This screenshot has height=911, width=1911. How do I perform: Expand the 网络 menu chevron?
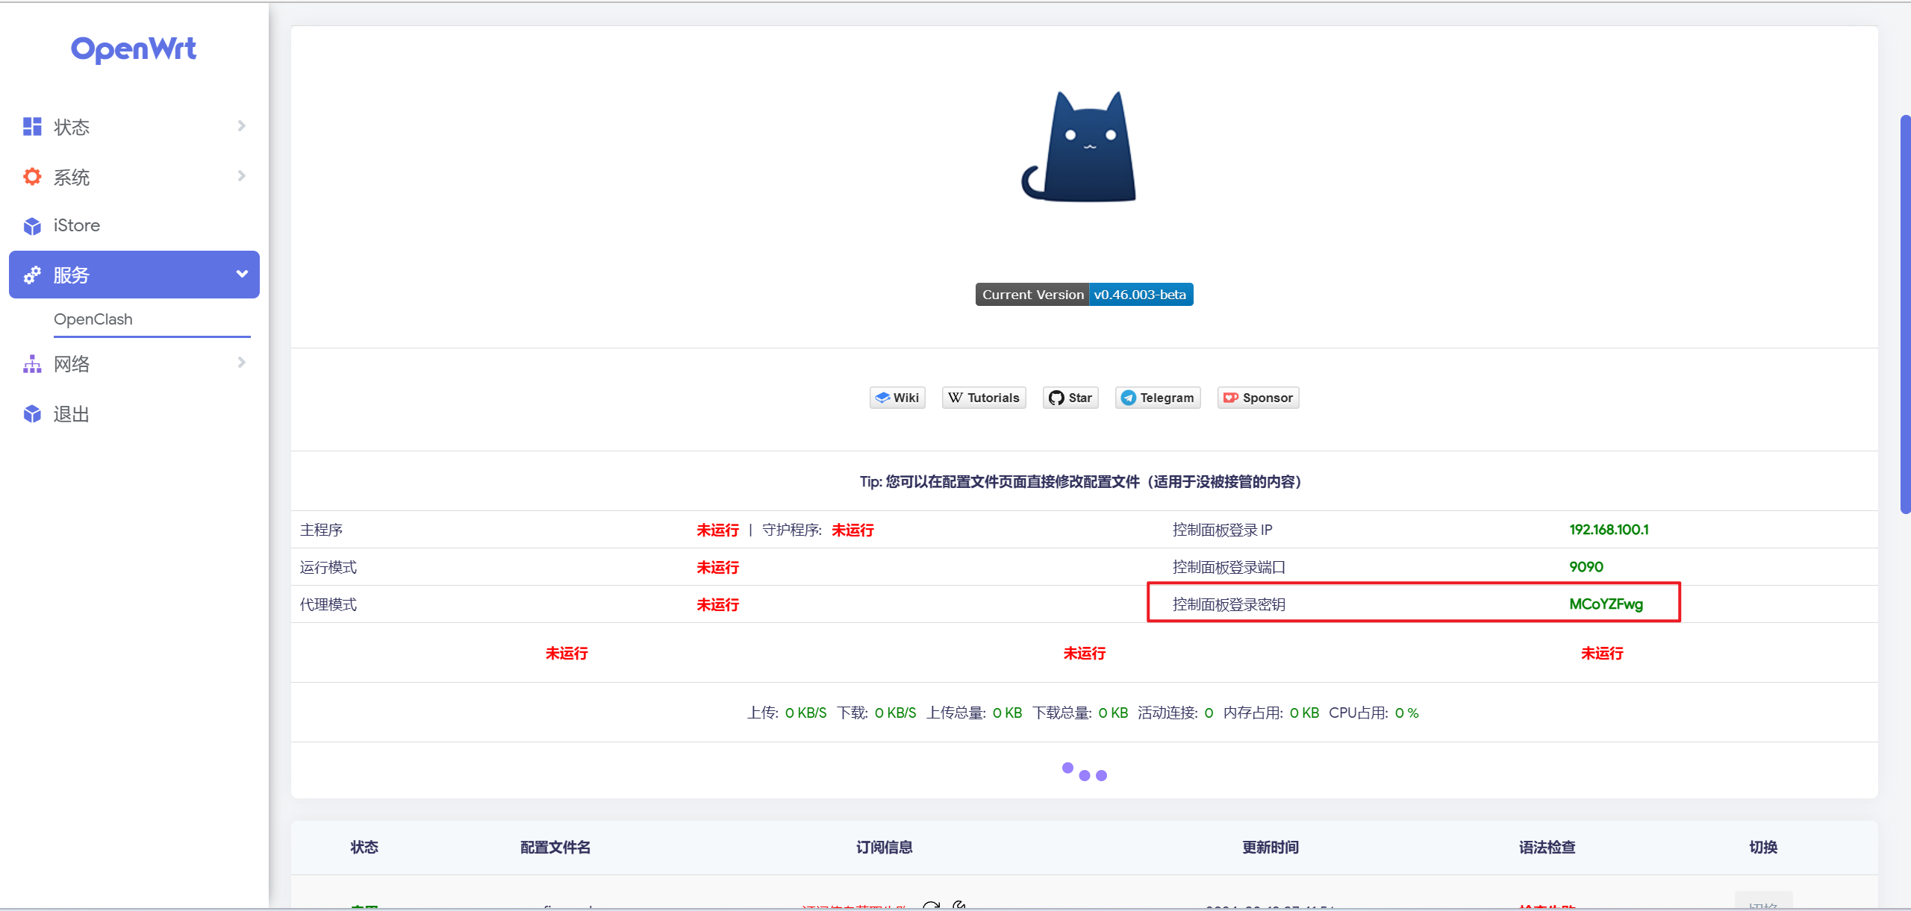coord(241,363)
